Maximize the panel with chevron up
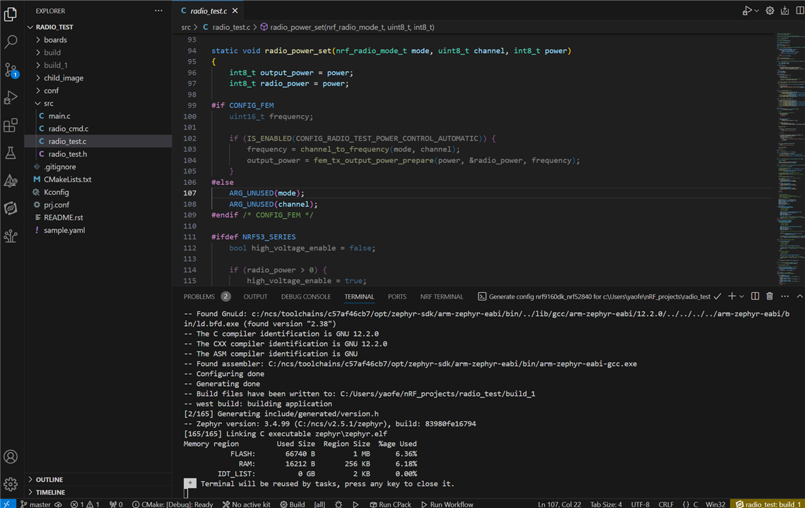Viewport: 805px width, 508px height. coord(799,296)
